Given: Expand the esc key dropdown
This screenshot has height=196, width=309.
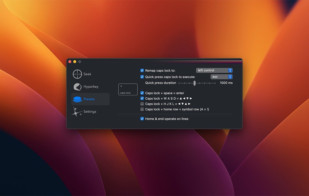Looking at the screenshot, I should (x=221, y=77).
